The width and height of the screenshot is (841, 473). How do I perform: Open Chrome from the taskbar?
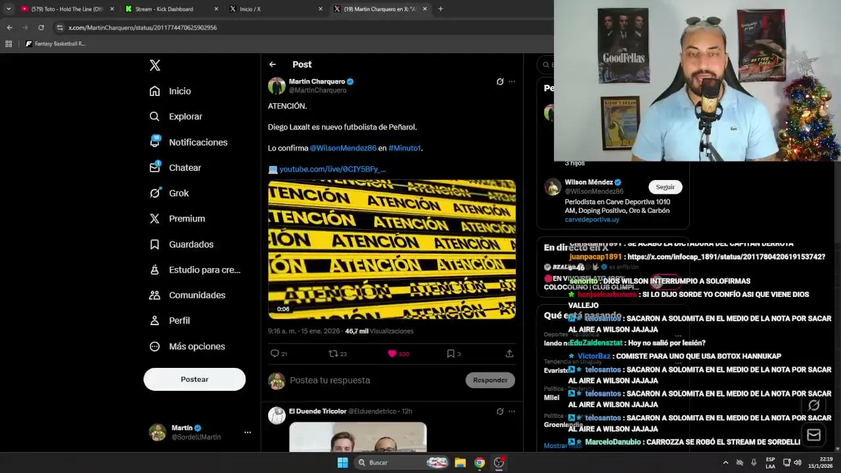click(x=480, y=462)
